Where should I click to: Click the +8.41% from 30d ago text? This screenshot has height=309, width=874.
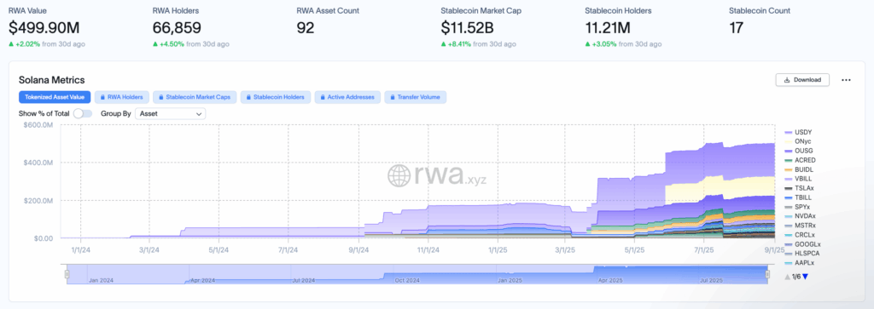478,44
